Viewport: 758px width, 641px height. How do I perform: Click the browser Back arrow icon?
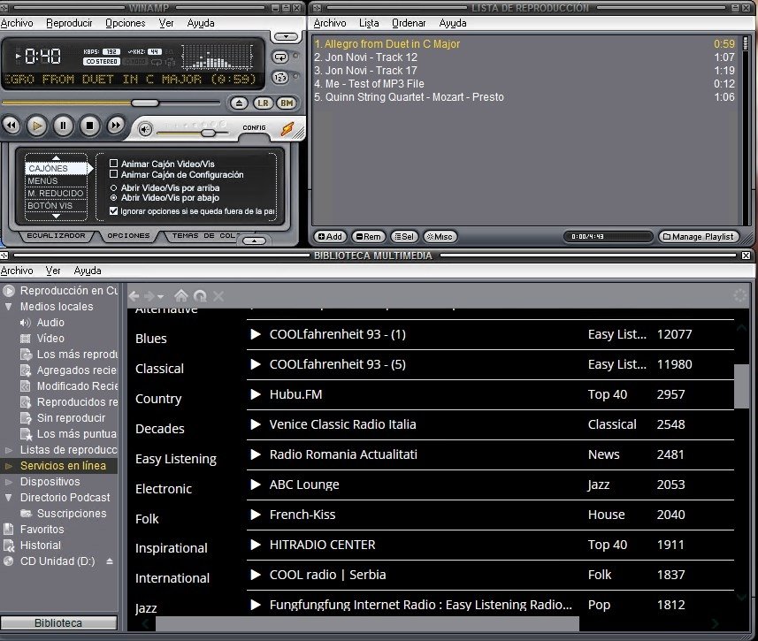tap(134, 296)
